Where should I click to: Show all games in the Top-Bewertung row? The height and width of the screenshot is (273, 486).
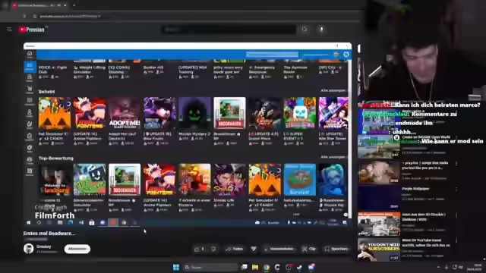click(333, 157)
